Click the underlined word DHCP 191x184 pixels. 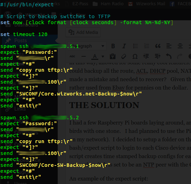[157, 71]
